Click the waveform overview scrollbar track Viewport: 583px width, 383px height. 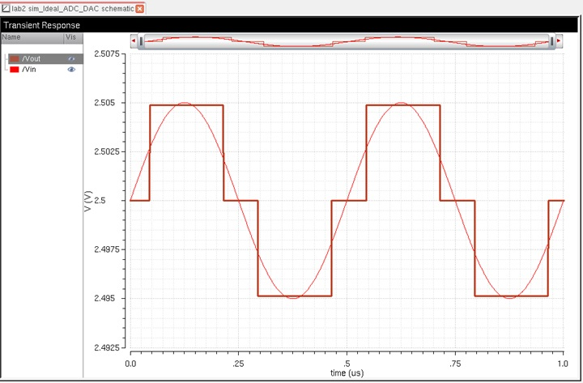[x=347, y=40]
